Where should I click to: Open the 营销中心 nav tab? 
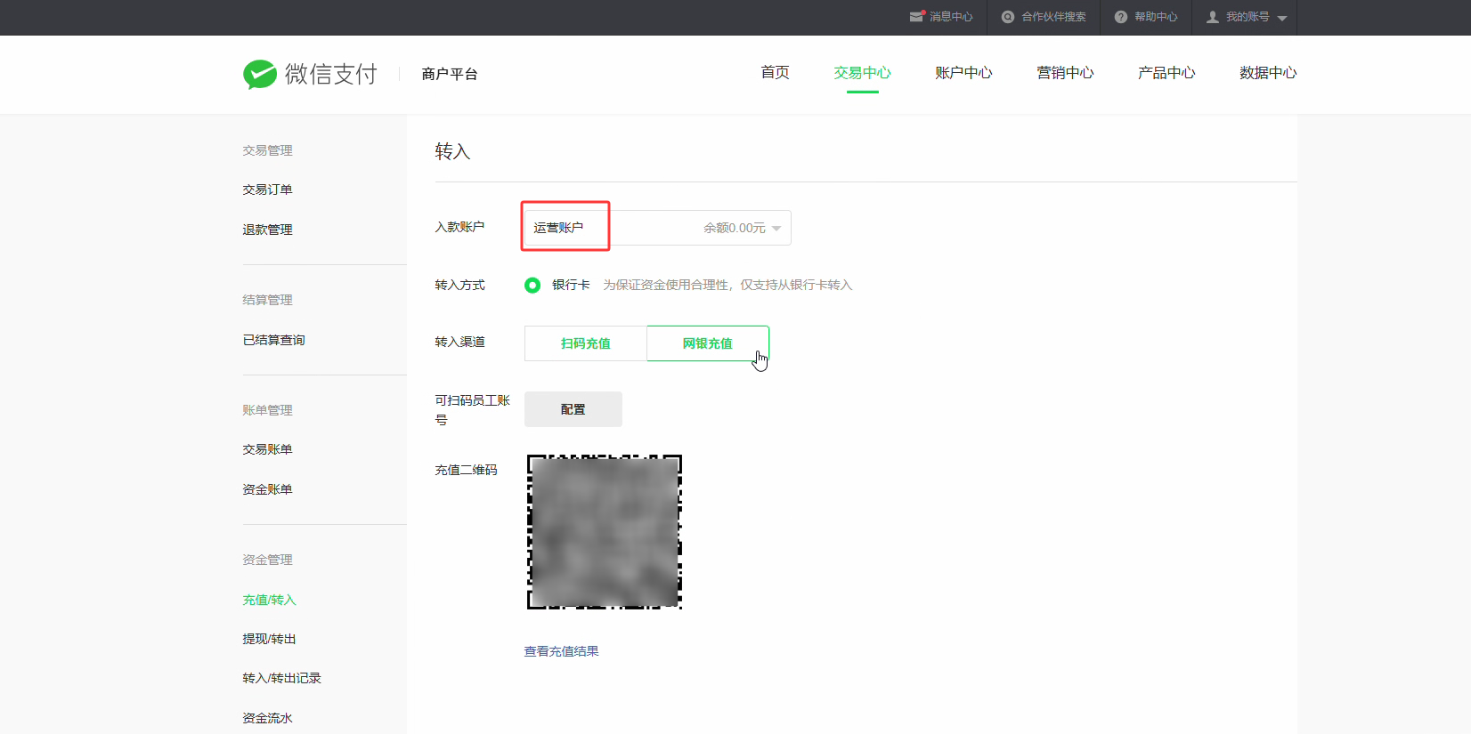1065,72
